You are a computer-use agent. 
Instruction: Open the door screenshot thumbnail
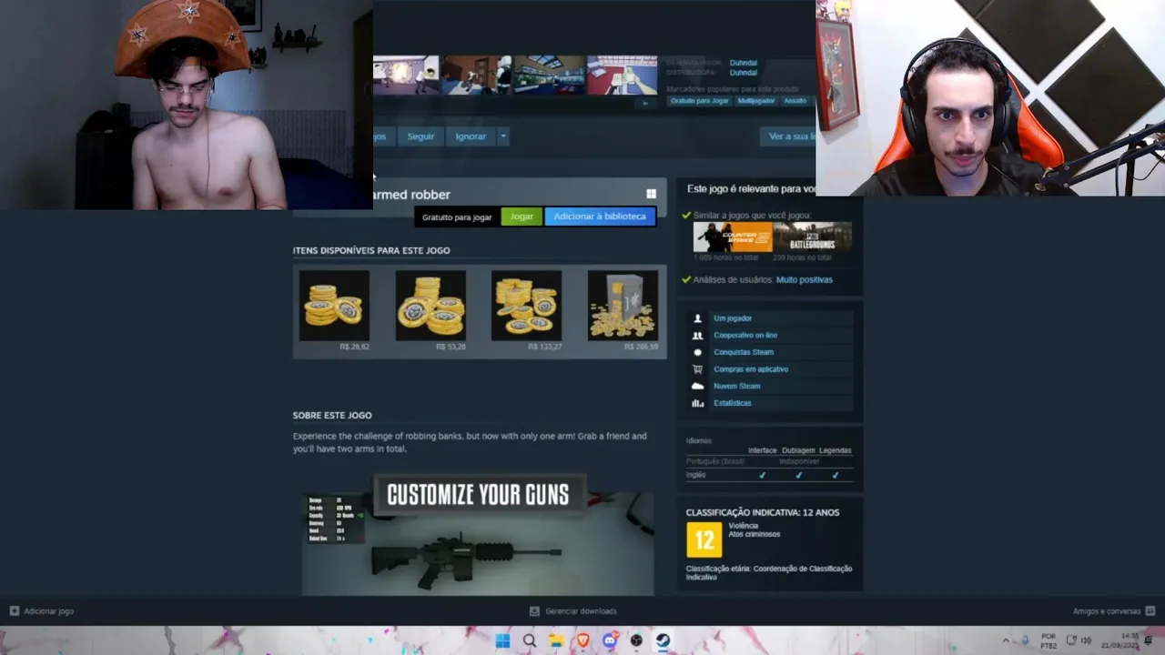(x=477, y=76)
